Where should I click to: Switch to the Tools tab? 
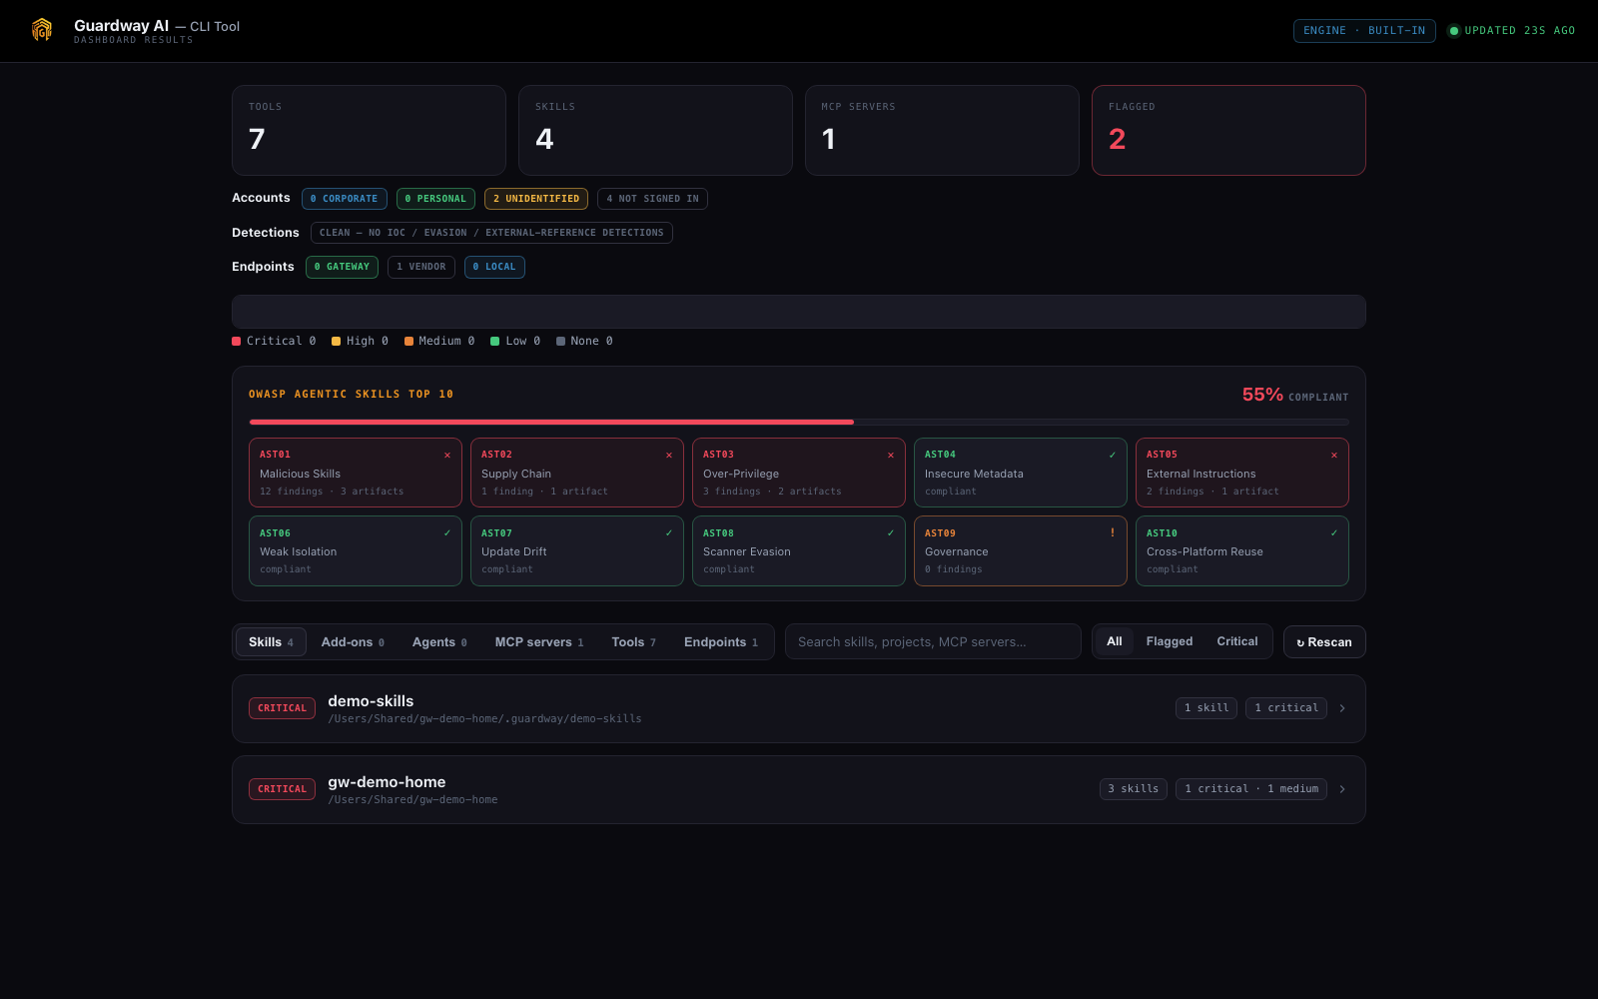634,642
